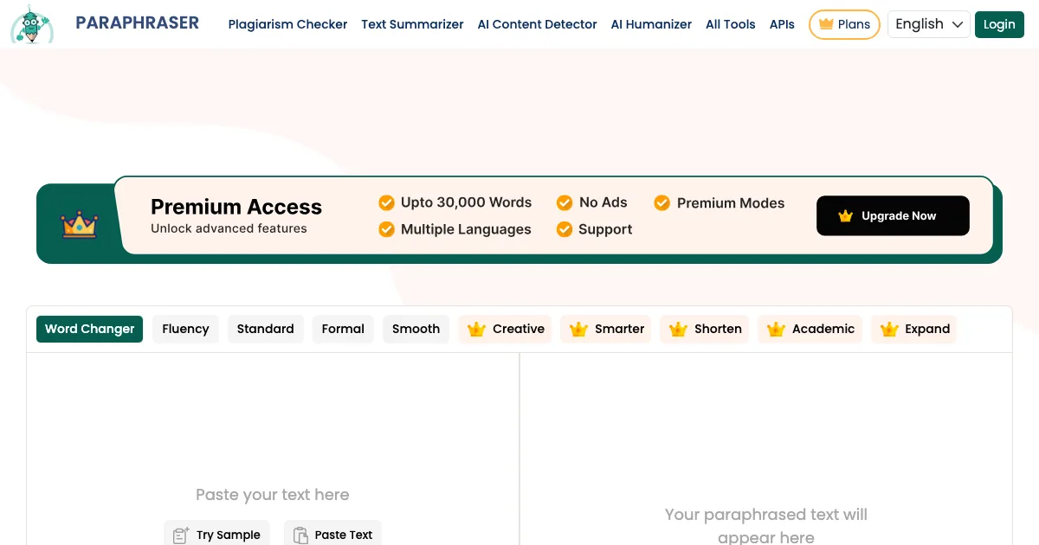Click the Login button

(x=999, y=24)
